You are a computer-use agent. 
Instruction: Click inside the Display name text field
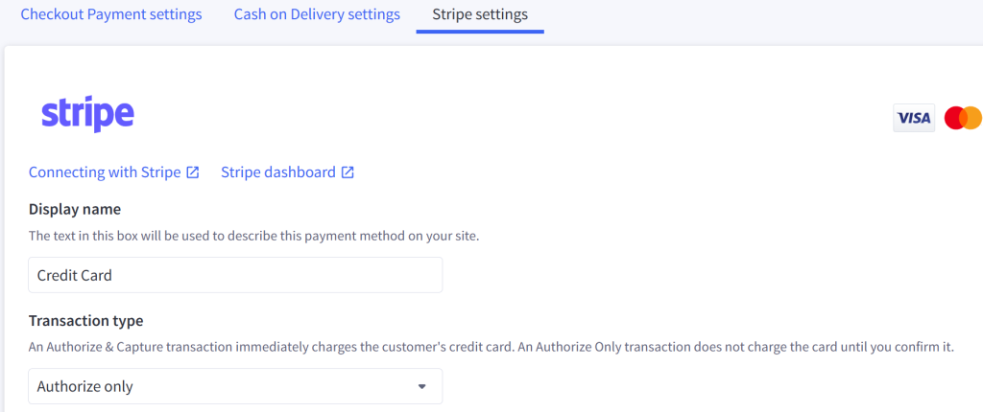click(x=235, y=275)
